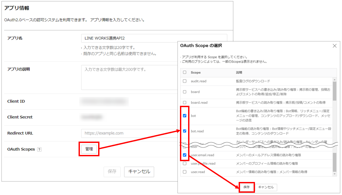342x195 pixels.
Task: Check the board.read scope checkbox
Action: 185,103
